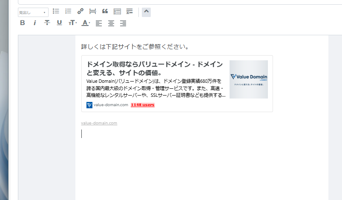The height and width of the screenshot is (200, 342).
Task: Open the Value Domain embed card title
Action: (155, 68)
